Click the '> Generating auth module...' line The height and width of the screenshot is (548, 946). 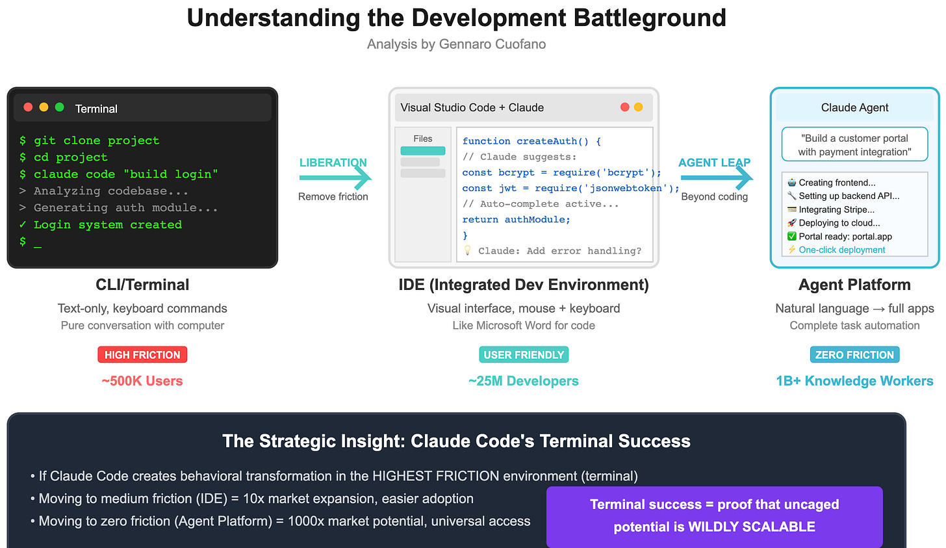point(118,208)
